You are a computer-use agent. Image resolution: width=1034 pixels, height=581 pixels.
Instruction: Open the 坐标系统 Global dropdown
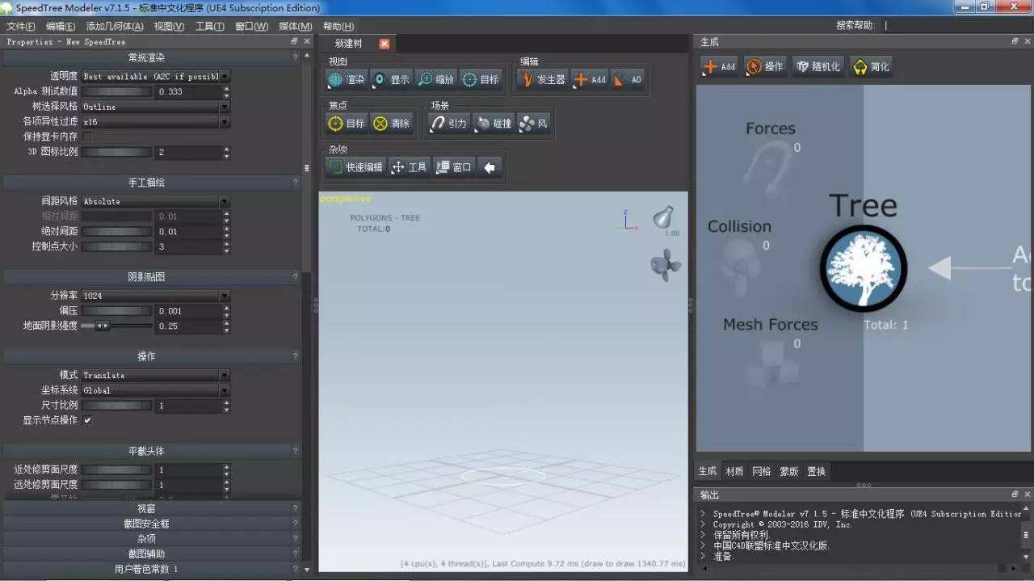pyautogui.click(x=156, y=390)
